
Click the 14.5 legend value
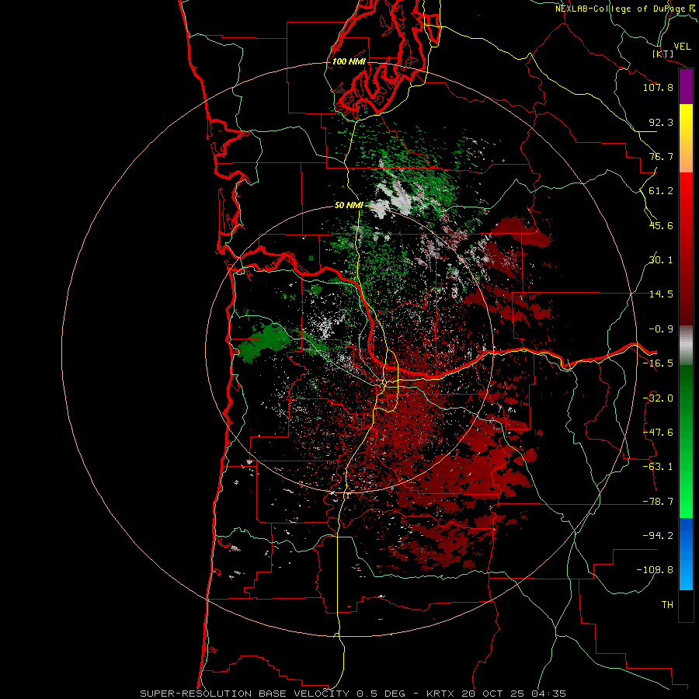[661, 294]
